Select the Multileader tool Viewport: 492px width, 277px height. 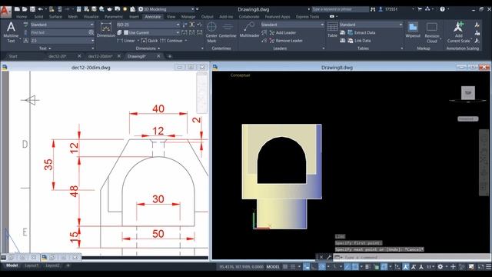tap(249, 30)
